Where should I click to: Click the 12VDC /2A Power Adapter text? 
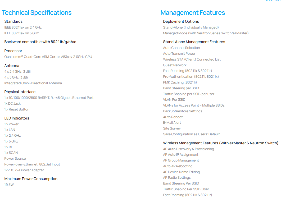click(24, 170)
